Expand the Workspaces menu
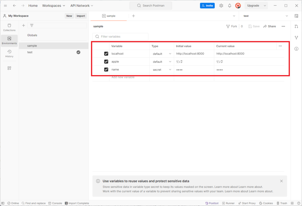This screenshot has height=206, width=302. 54,6
